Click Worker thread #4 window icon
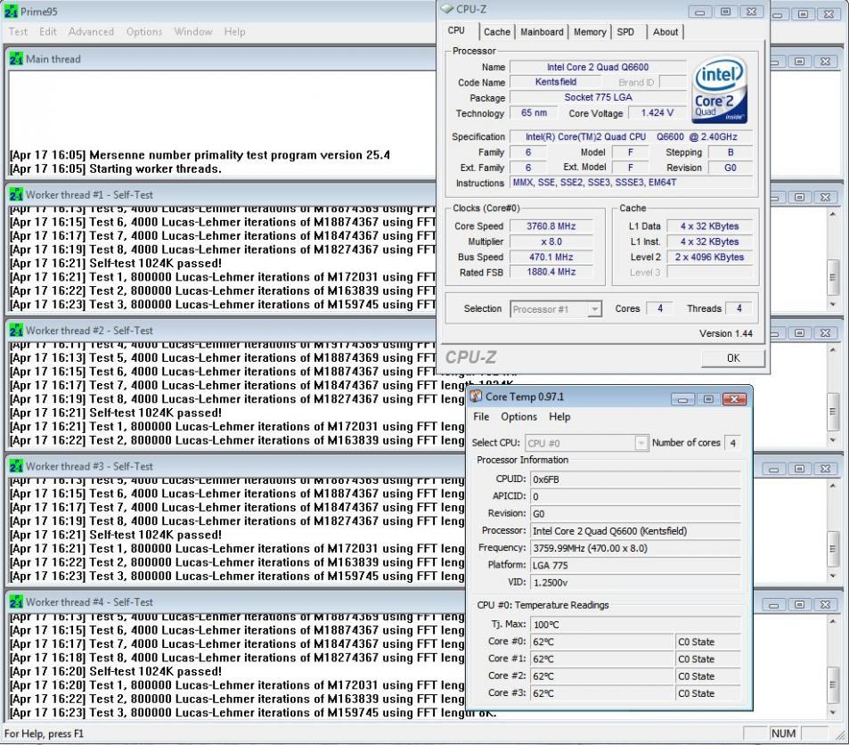This screenshot has width=849, height=745. pyautogui.click(x=16, y=602)
